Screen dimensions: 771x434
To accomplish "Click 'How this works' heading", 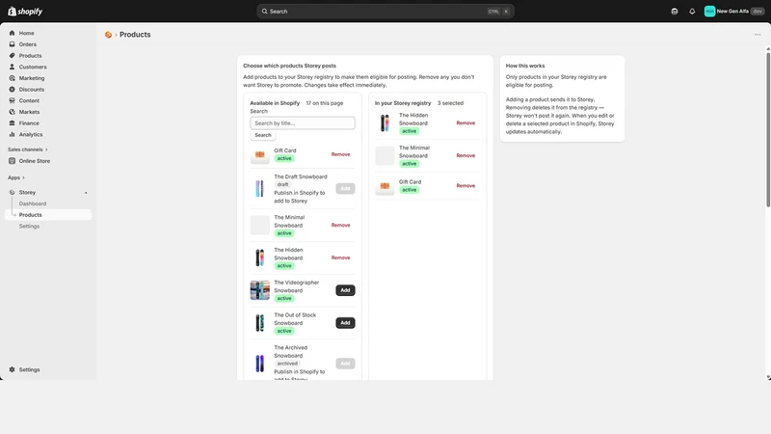I will (x=525, y=66).
